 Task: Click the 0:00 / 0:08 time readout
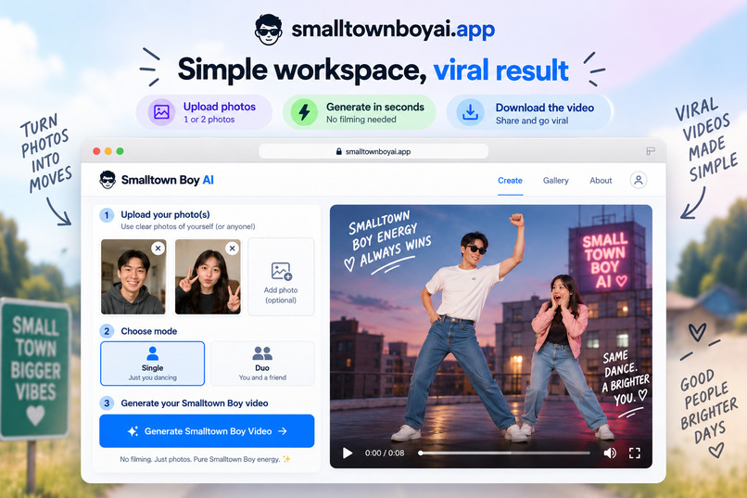[x=385, y=453]
